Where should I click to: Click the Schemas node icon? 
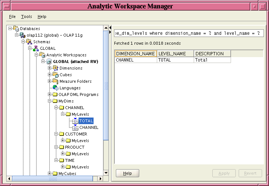29,42
